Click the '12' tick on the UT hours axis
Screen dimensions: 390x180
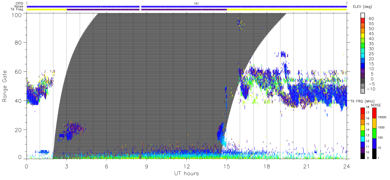186,166
